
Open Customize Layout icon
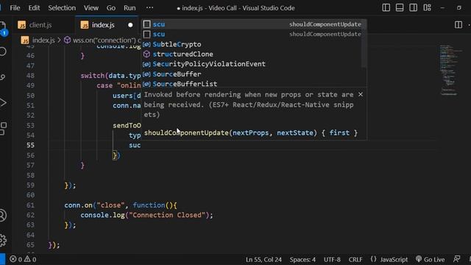427,8
